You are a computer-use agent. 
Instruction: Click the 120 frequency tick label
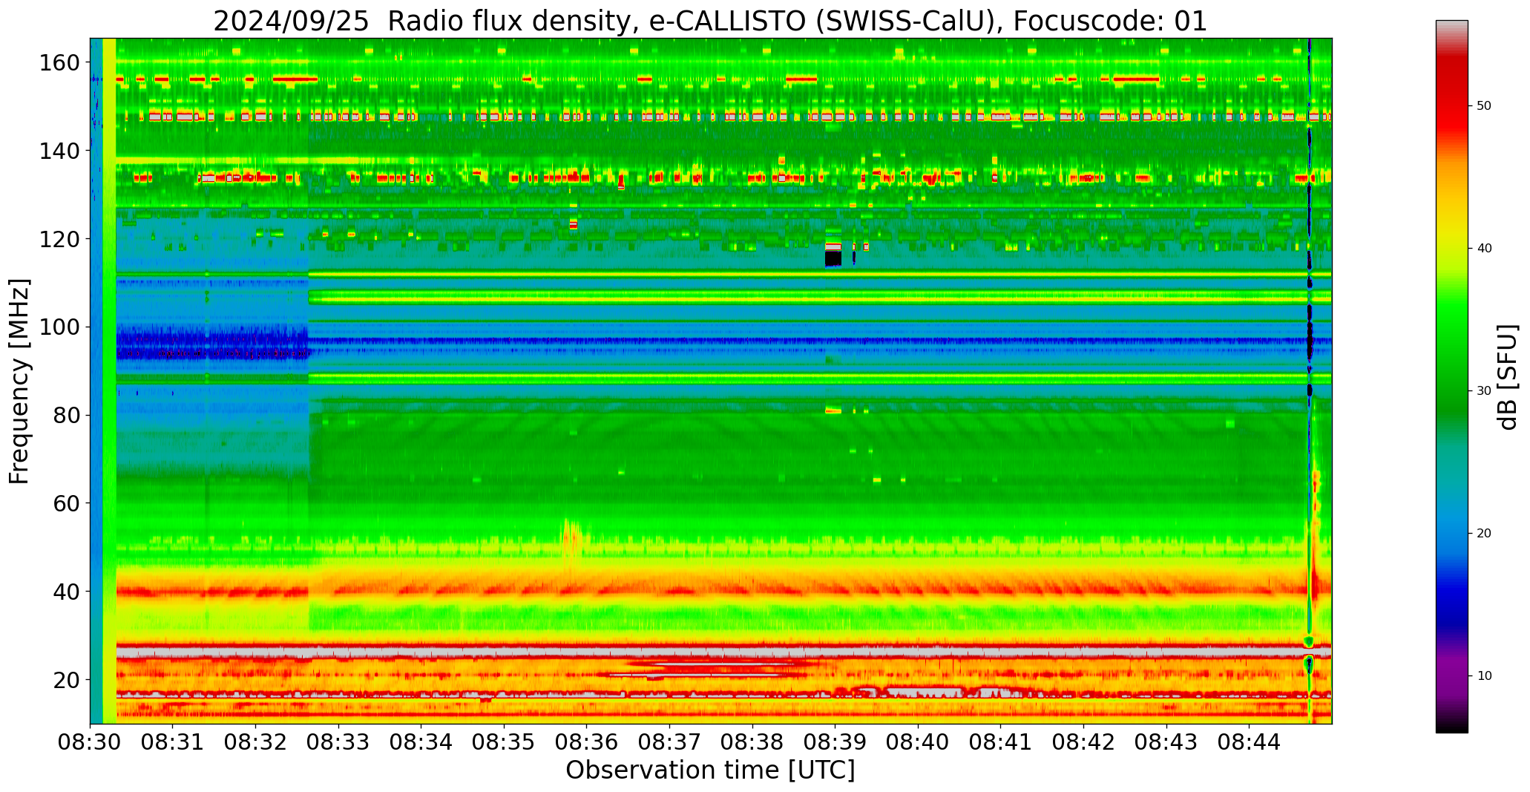tap(59, 239)
